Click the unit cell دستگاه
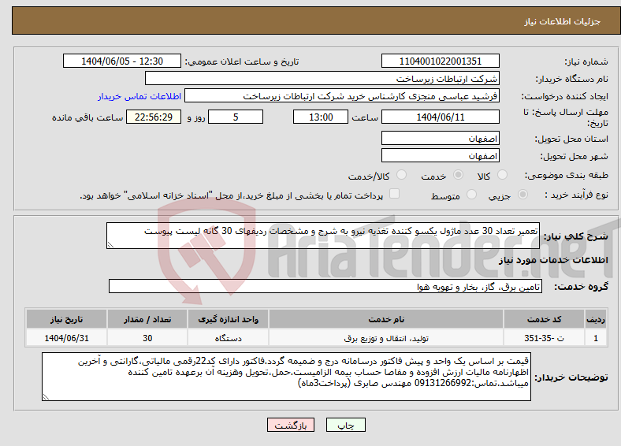The height and width of the screenshot is (446, 621). (x=228, y=338)
